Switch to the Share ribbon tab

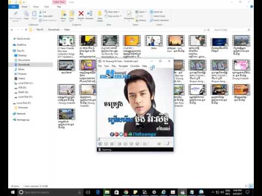click(36, 7)
